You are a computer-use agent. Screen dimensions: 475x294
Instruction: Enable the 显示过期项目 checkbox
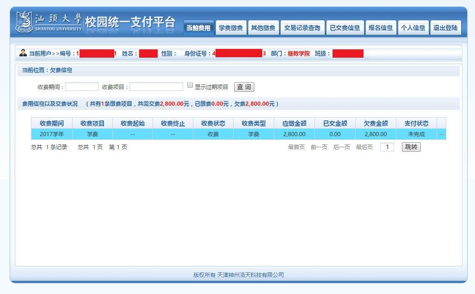(190, 85)
